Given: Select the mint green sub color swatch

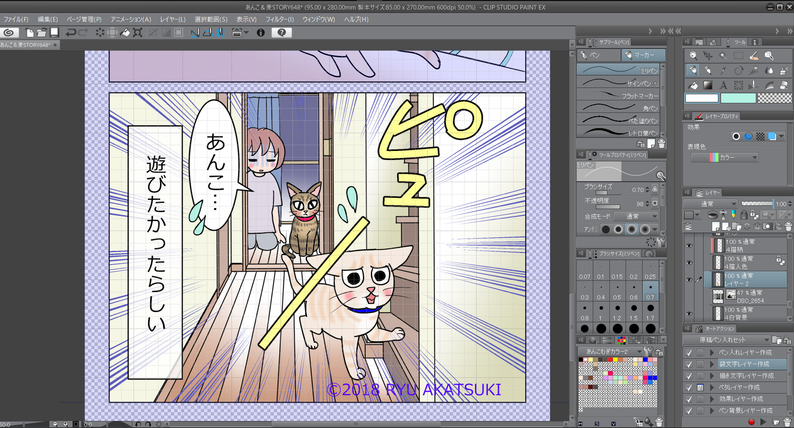Looking at the screenshot, I should point(738,98).
